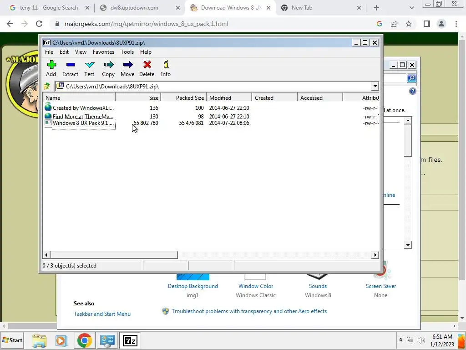
Task: Open the volume control in system tray
Action: tap(421, 340)
